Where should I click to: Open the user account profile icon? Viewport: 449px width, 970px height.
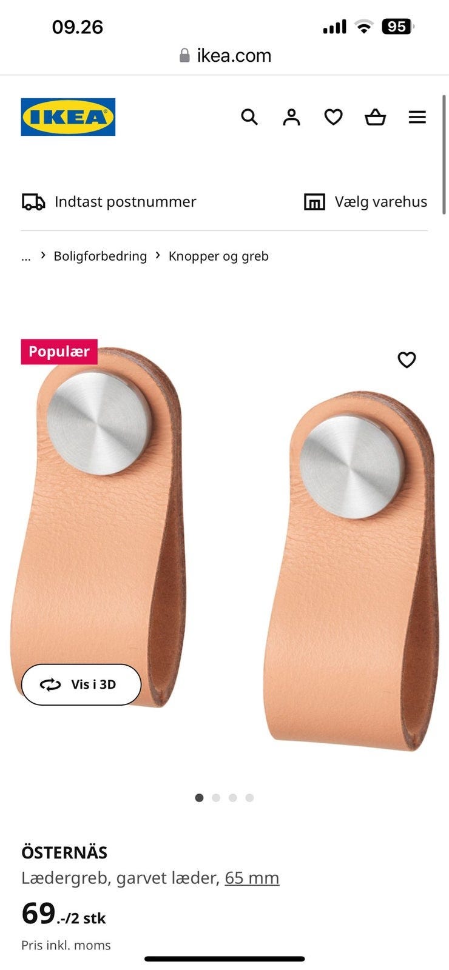coord(291,117)
